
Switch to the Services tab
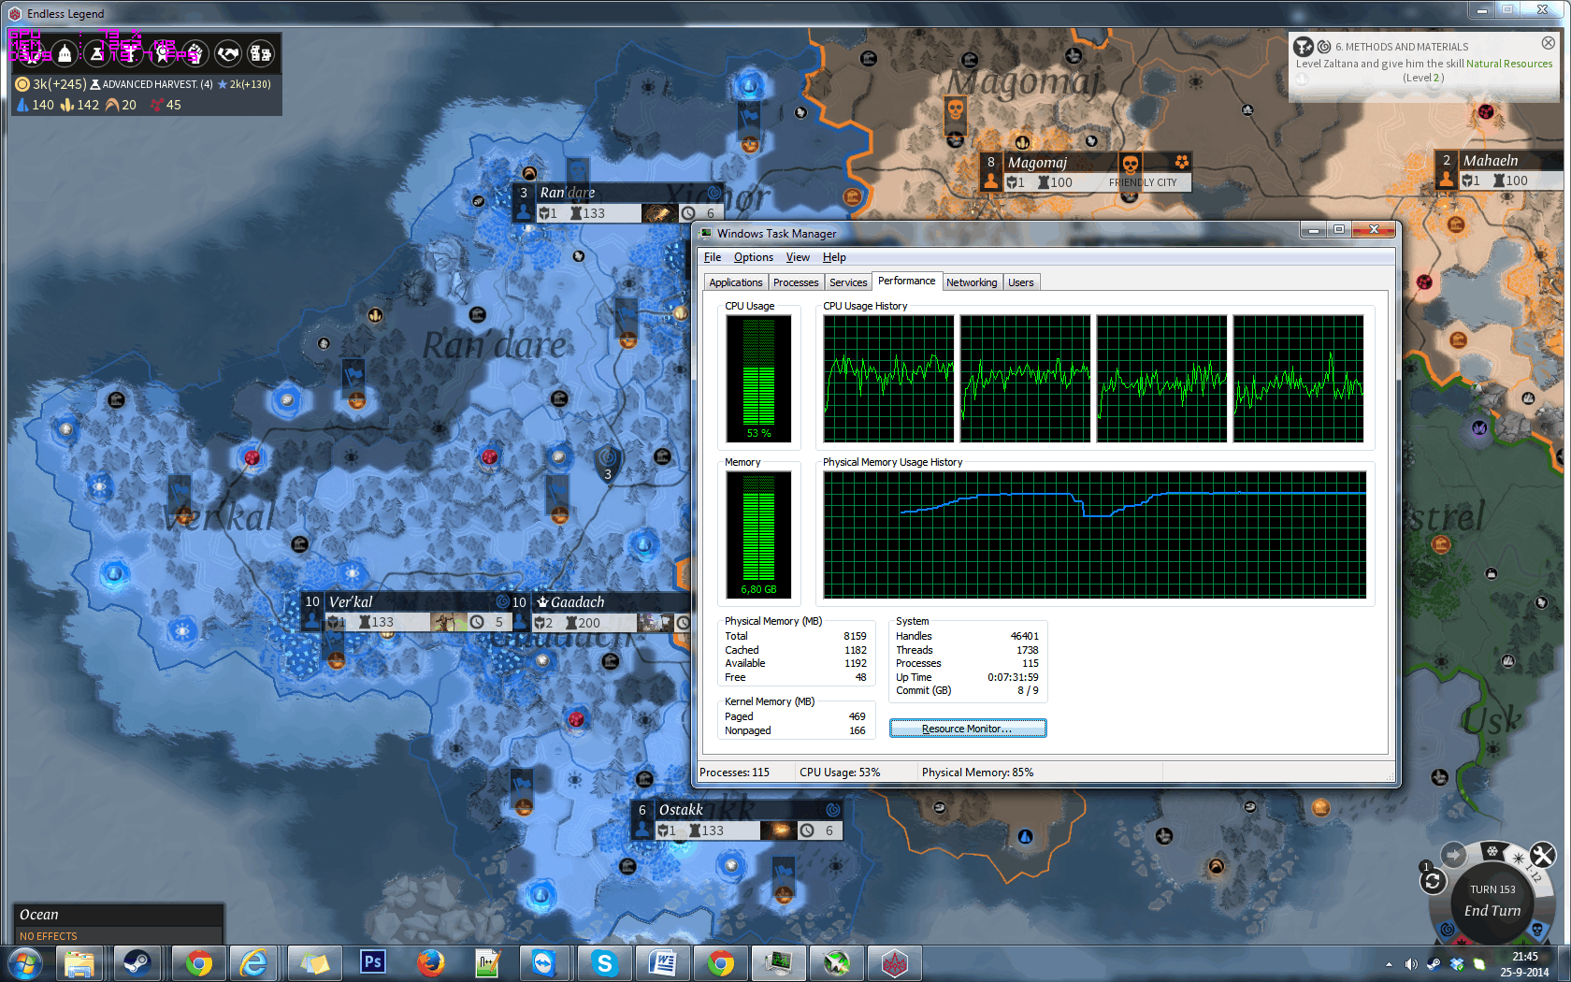pos(848,282)
